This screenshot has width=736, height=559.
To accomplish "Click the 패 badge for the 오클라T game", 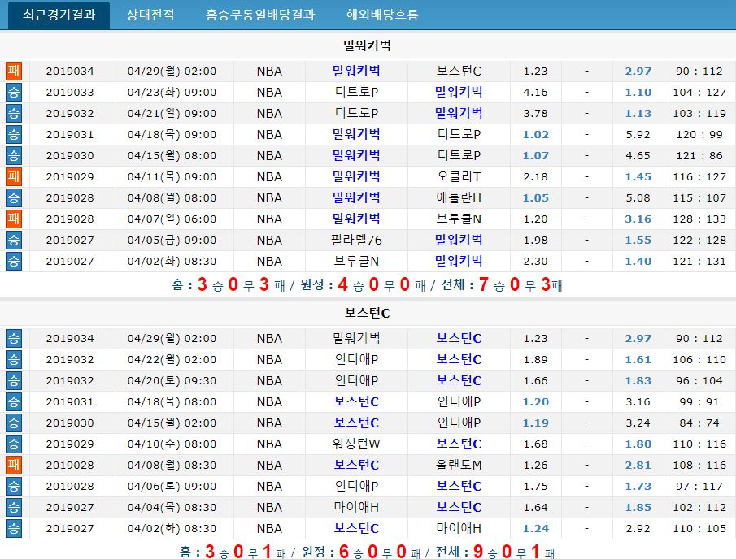I will pos(14,176).
